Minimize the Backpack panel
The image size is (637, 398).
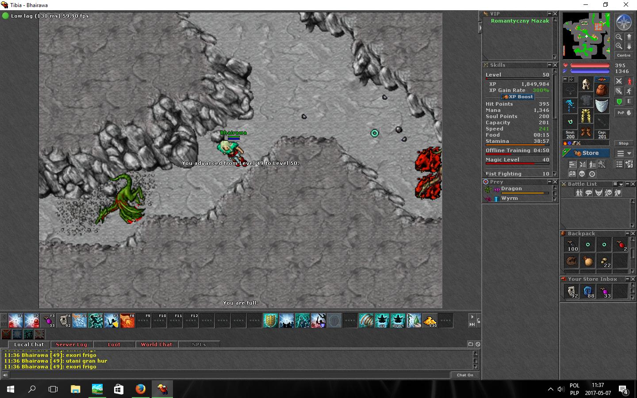(627, 233)
